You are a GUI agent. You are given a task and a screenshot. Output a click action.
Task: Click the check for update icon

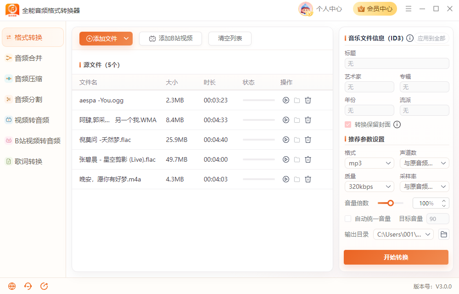pos(44,286)
